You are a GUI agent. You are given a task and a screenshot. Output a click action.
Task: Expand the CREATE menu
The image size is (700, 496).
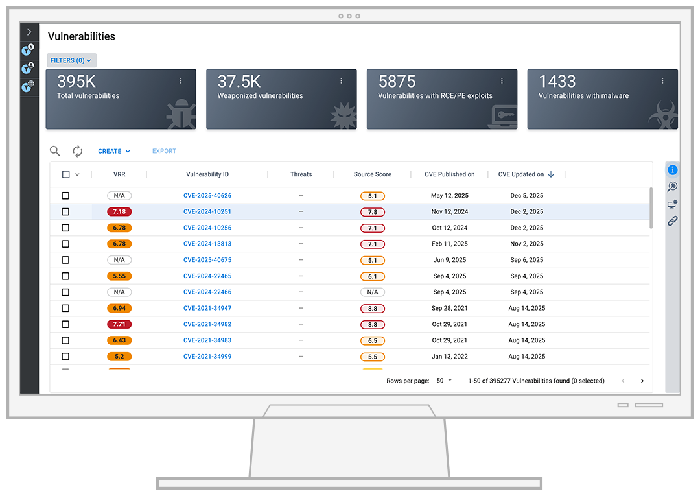pos(114,150)
